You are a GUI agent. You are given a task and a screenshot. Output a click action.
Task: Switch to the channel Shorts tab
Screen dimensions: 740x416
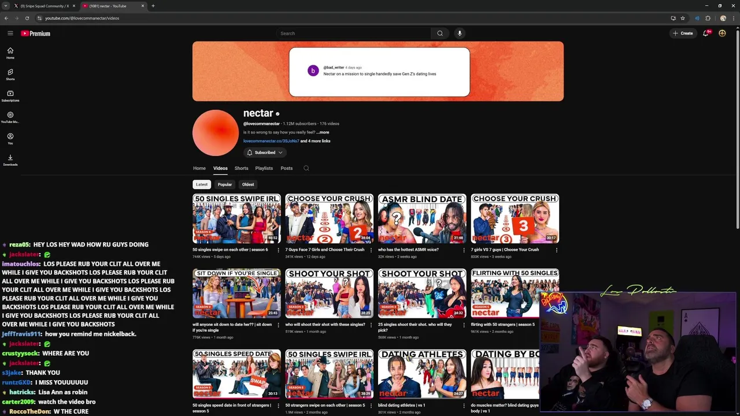241,168
